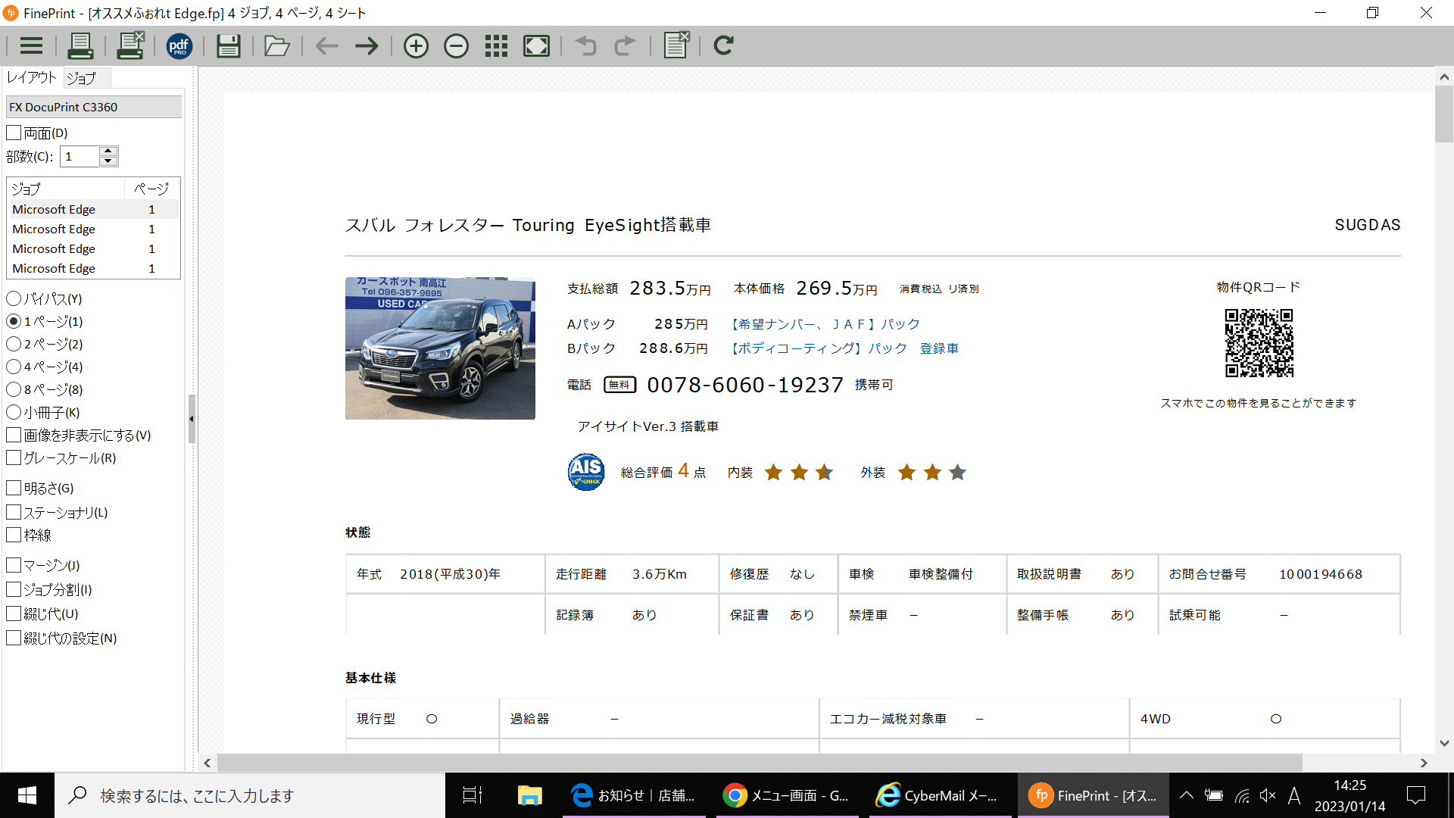
Task: Check ジョブ分割(I) checkbox
Action: click(x=14, y=589)
